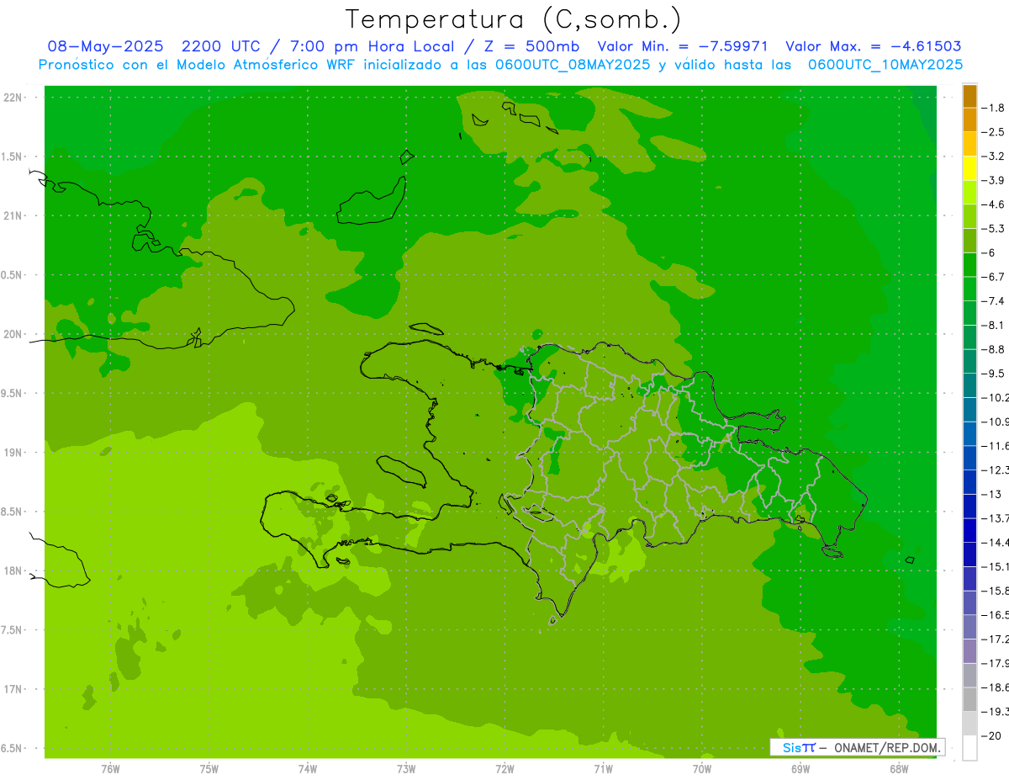Click the 'Valor Min. = -7.59971' text

click(x=682, y=46)
